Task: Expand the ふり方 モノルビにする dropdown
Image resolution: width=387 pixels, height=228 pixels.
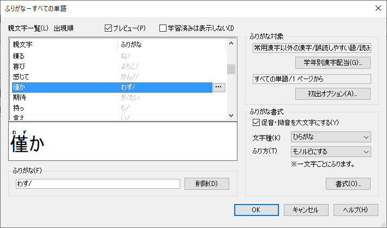Action: click(x=331, y=152)
